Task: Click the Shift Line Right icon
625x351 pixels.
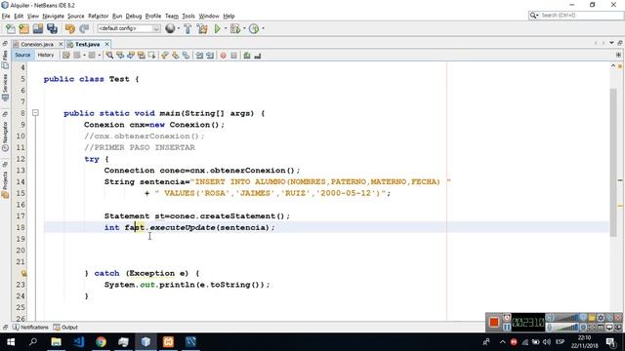Action: (x=210, y=56)
